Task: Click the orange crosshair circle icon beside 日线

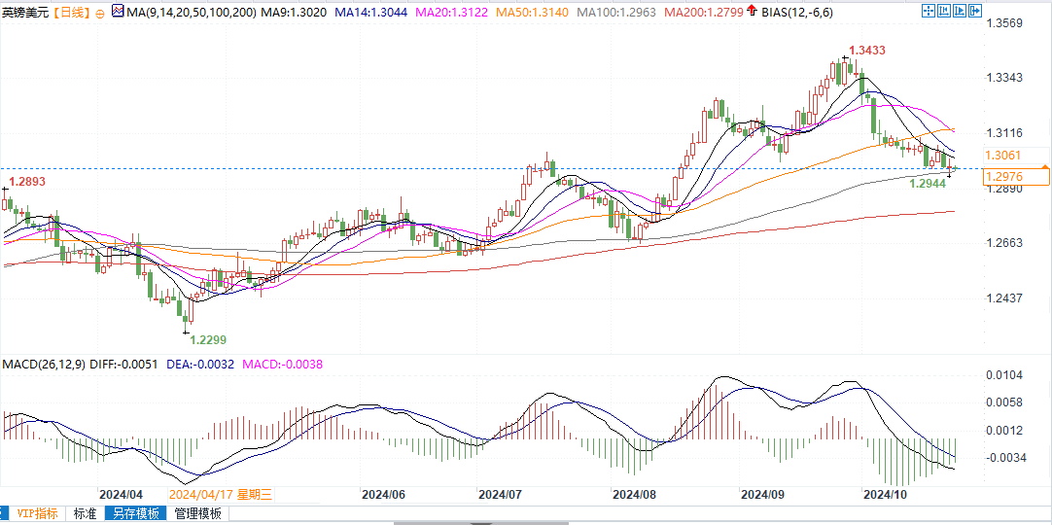Action: pyautogui.click(x=100, y=12)
